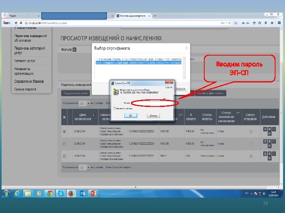Check the third table row checkbox
The width and height of the screenshot is (285, 213).
64,156
